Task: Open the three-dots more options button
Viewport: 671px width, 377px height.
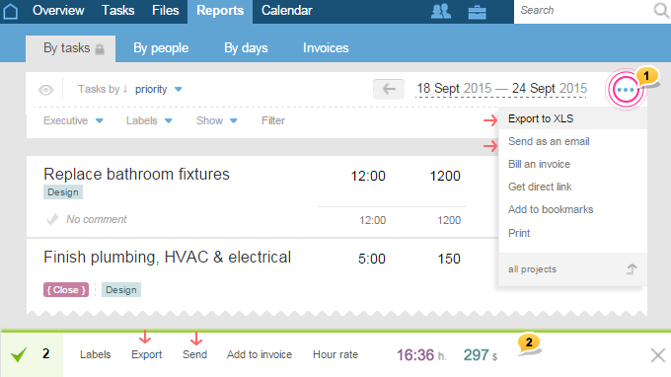Action: pos(626,90)
